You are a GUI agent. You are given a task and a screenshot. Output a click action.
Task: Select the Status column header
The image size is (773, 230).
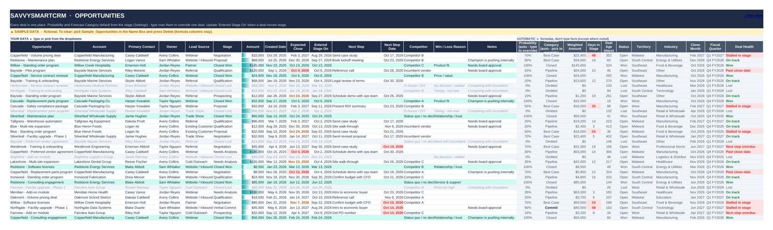[624, 47]
